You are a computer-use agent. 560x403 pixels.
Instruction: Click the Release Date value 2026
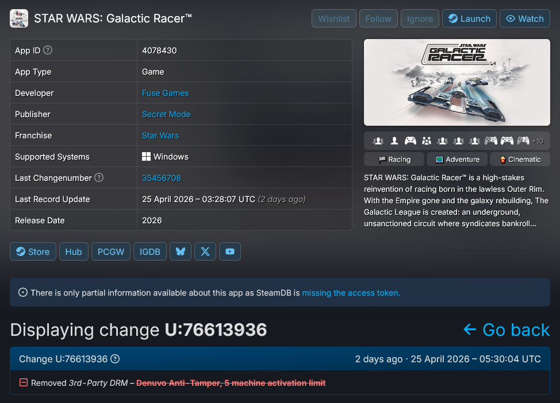click(x=152, y=220)
